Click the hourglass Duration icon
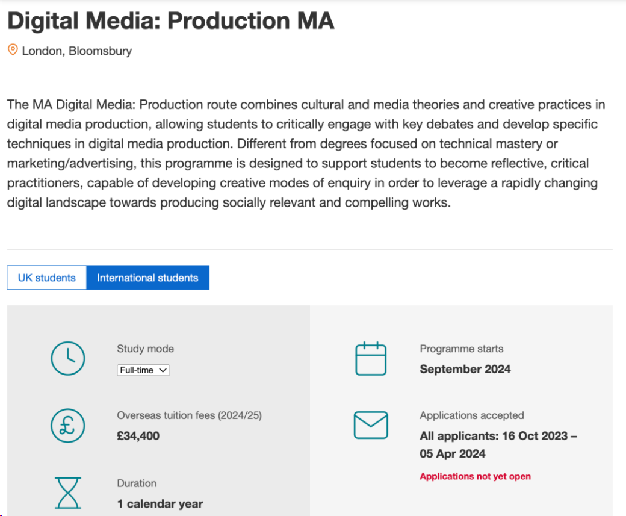Viewport: 626px width, 516px height. coord(68,493)
